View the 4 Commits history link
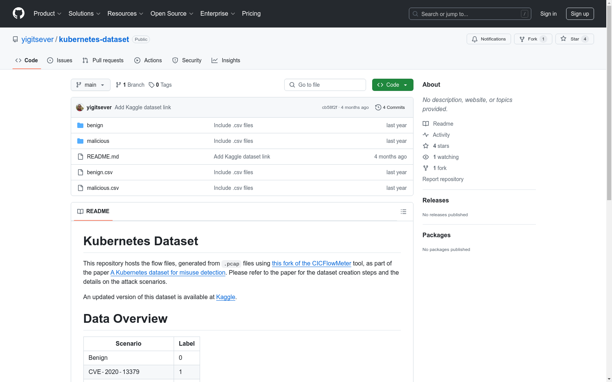 (x=390, y=107)
